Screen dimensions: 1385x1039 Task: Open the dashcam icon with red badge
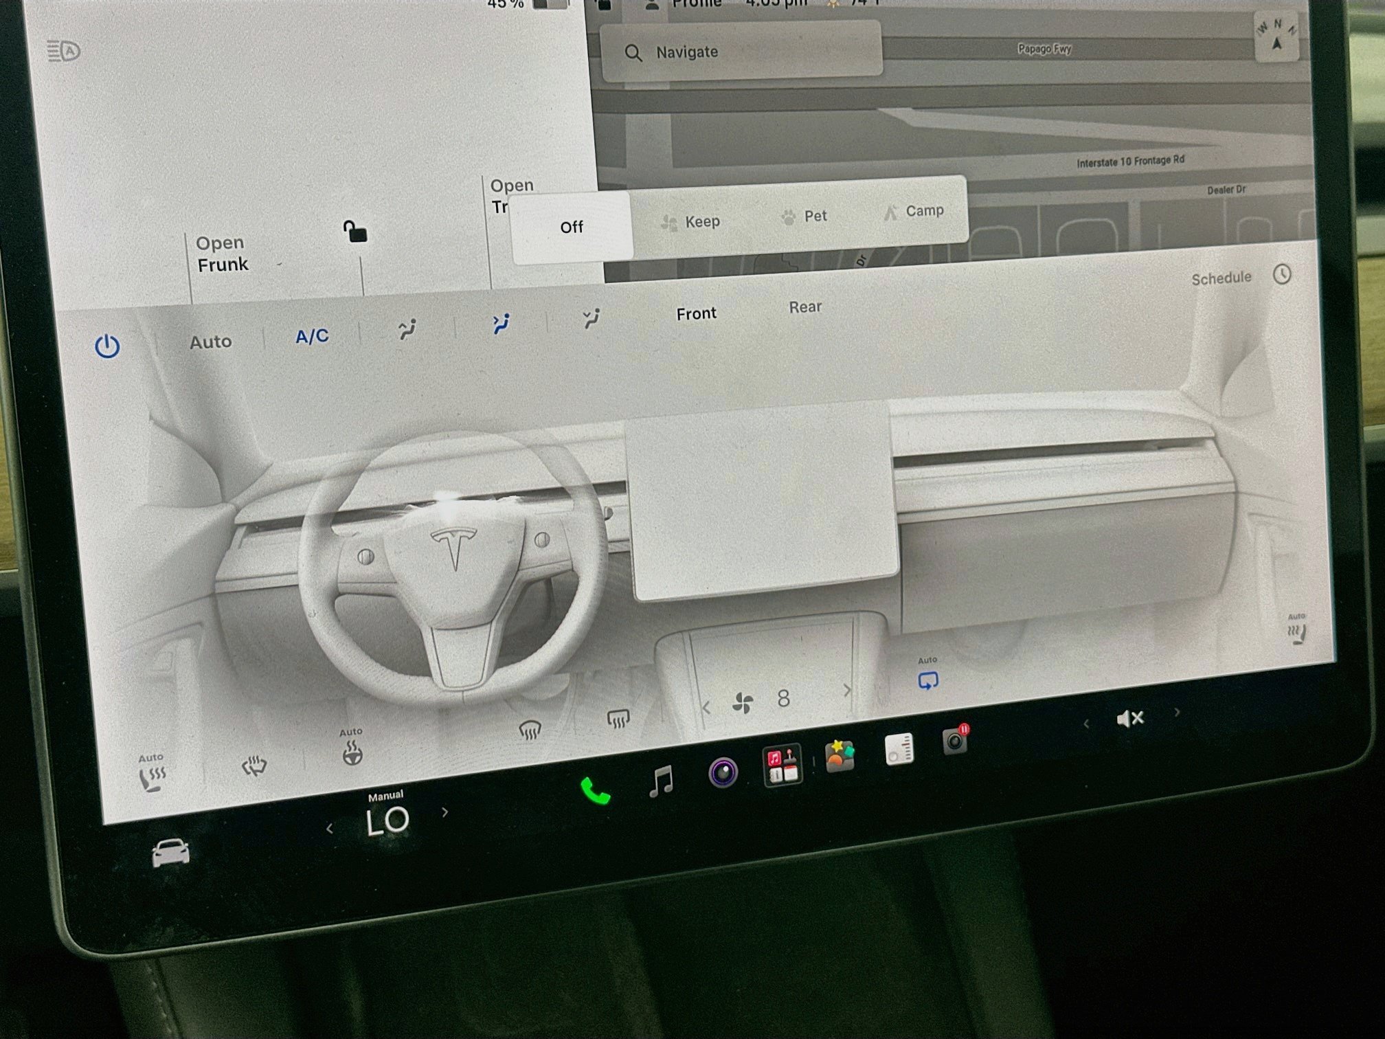[956, 739]
